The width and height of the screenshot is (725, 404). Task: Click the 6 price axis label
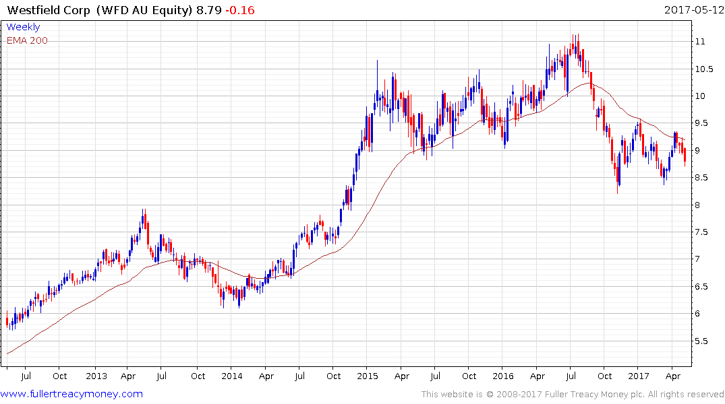click(x=698, y=314)
